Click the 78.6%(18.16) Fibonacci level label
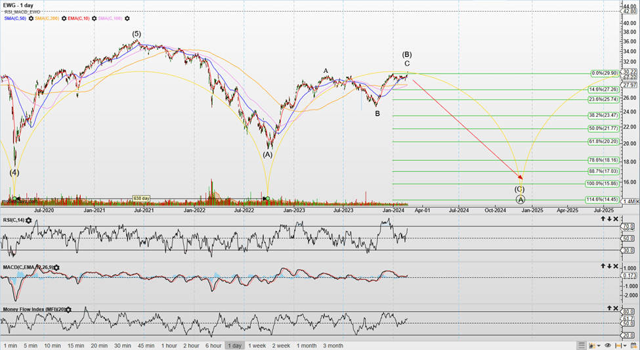 coord(604,160)
